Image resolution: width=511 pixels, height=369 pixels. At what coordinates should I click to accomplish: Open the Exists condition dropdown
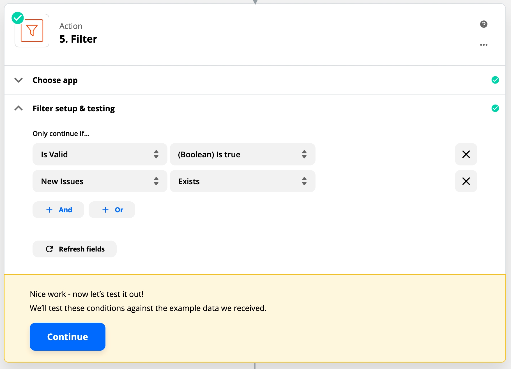pyautogui.click(x=242, y=181)
